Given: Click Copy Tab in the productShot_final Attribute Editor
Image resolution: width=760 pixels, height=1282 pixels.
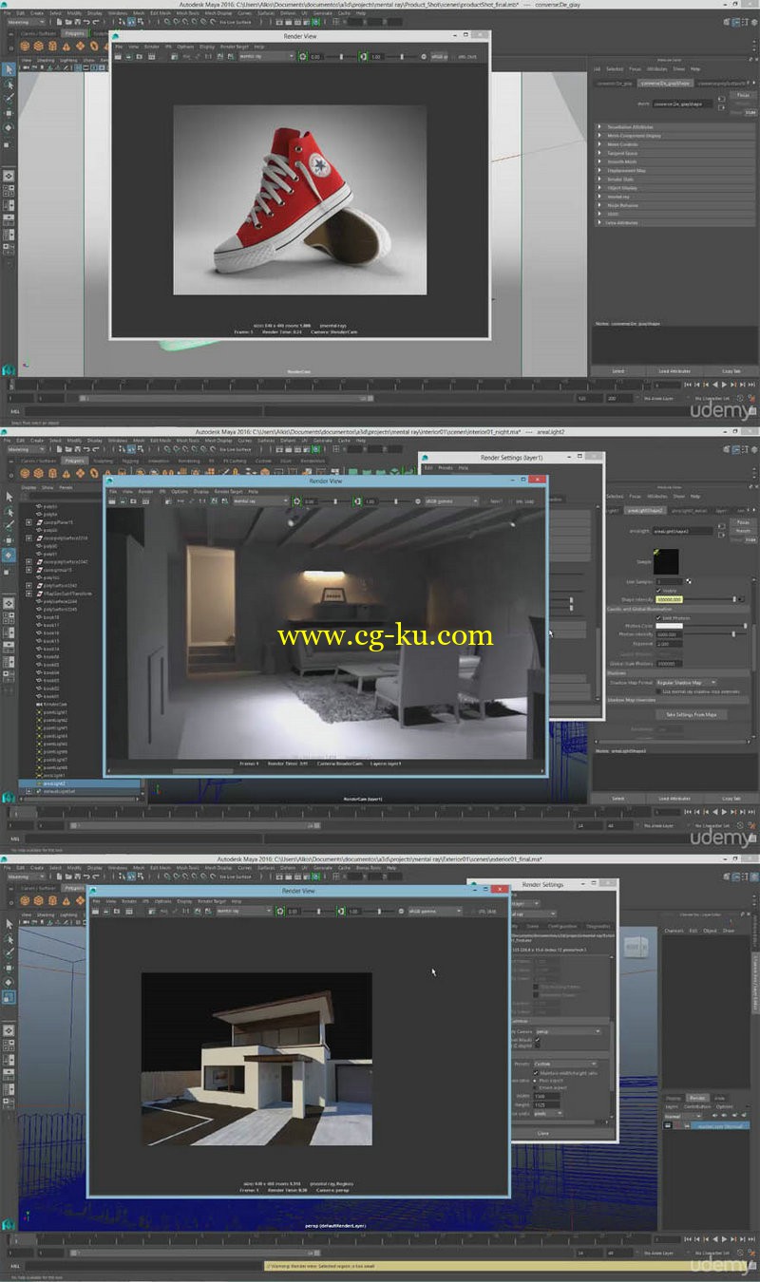Looking at the screenshot, I should 731,371.
